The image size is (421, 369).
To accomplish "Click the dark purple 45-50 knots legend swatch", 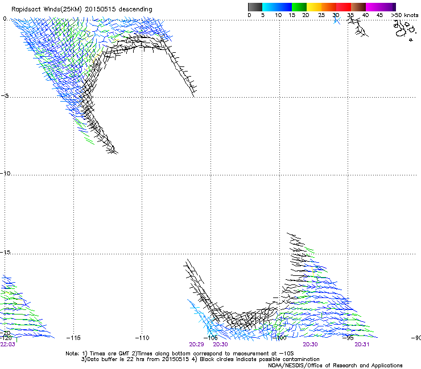I will (388, 7).
